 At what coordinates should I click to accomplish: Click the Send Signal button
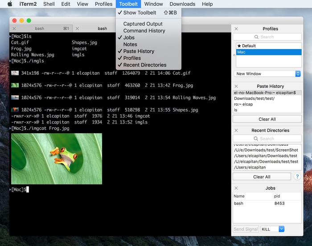(246, 229)
